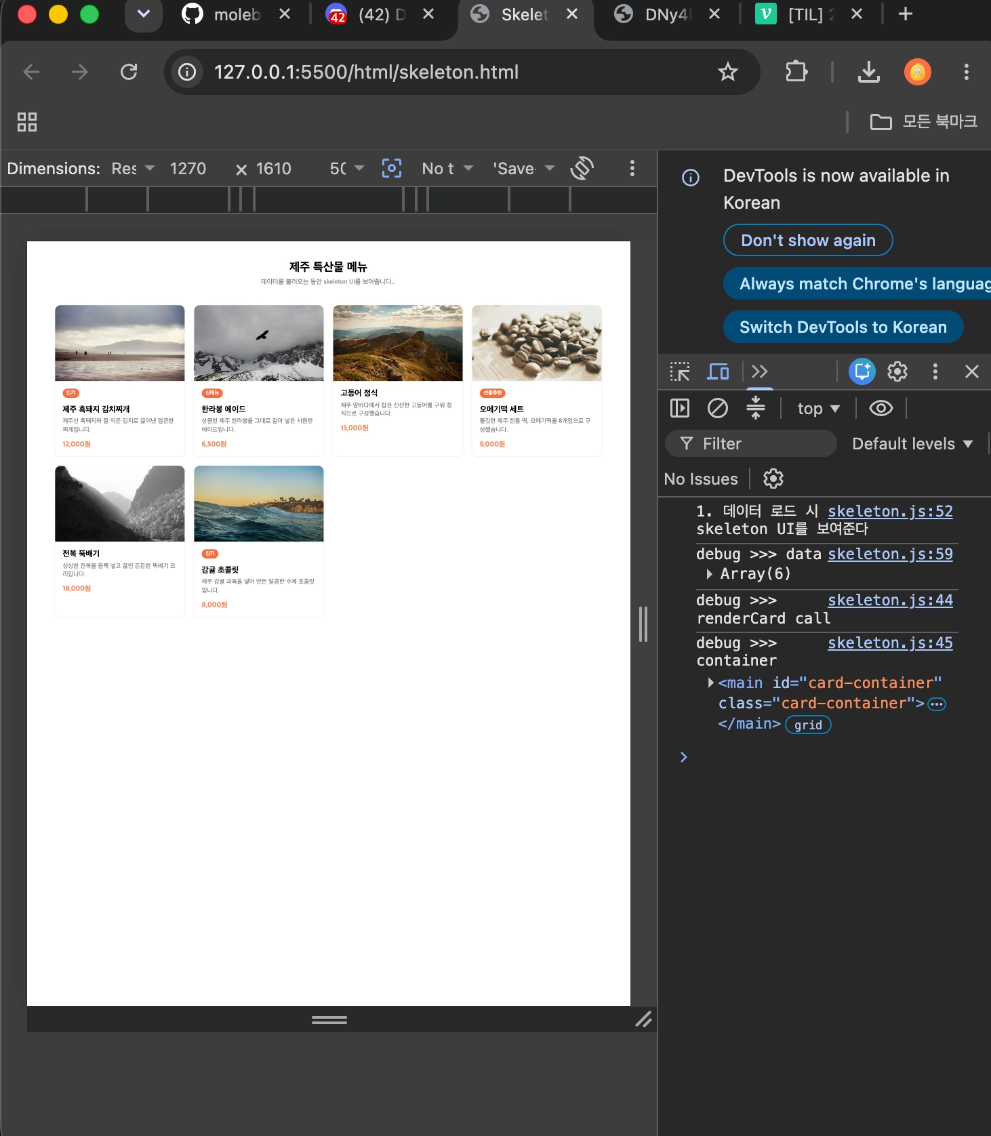Expand the Array(6) console entry
This screenshot has width=991, height=1136.
pyautogui.click(x=709, y=574)
